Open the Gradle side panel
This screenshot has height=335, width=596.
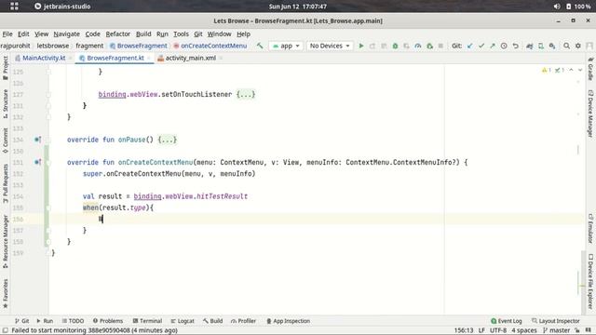click(x=590, y=69)
